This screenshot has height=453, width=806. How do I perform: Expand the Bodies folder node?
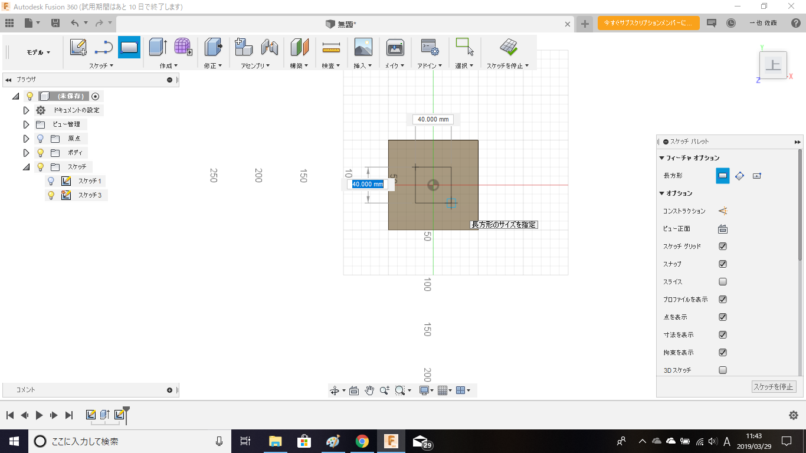tap(26, 153)
